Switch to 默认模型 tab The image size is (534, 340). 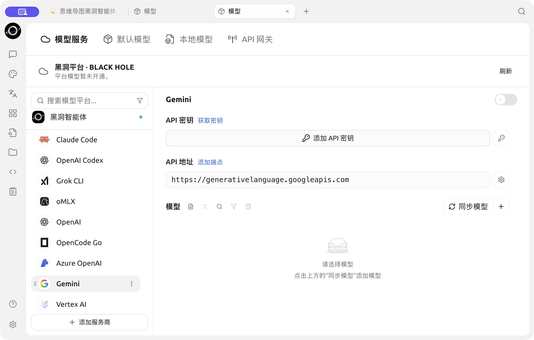127,39
